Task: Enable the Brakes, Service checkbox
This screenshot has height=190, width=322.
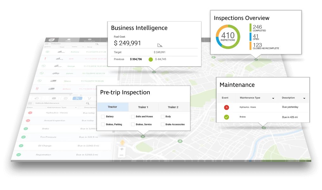Action: point(133,125)
